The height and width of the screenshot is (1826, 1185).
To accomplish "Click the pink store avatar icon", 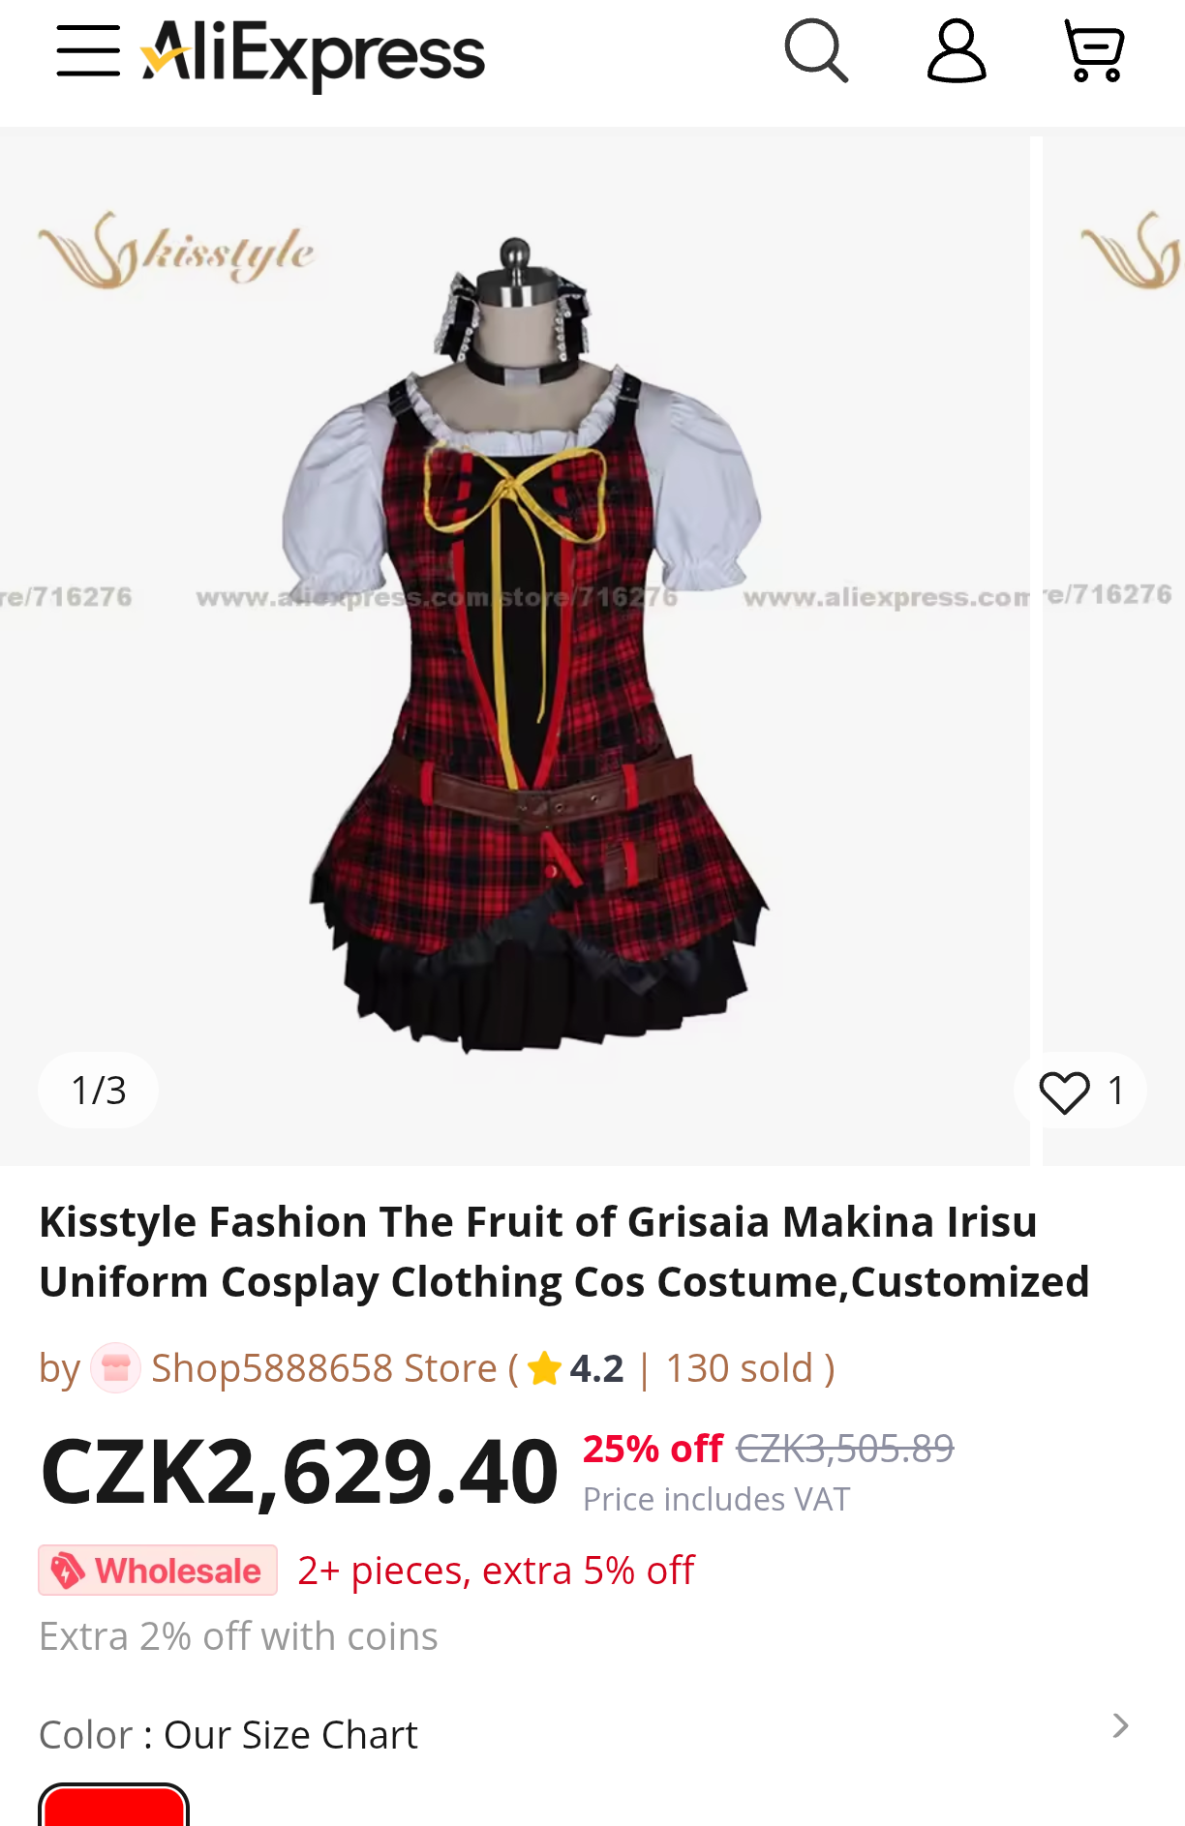I will [x=115, y=1368].
